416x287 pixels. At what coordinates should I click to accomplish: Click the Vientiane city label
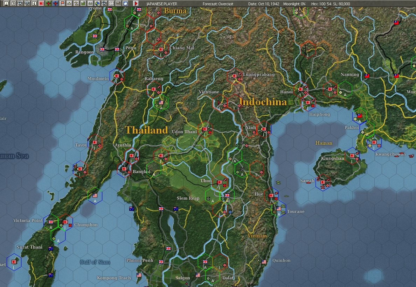(209, 92)
